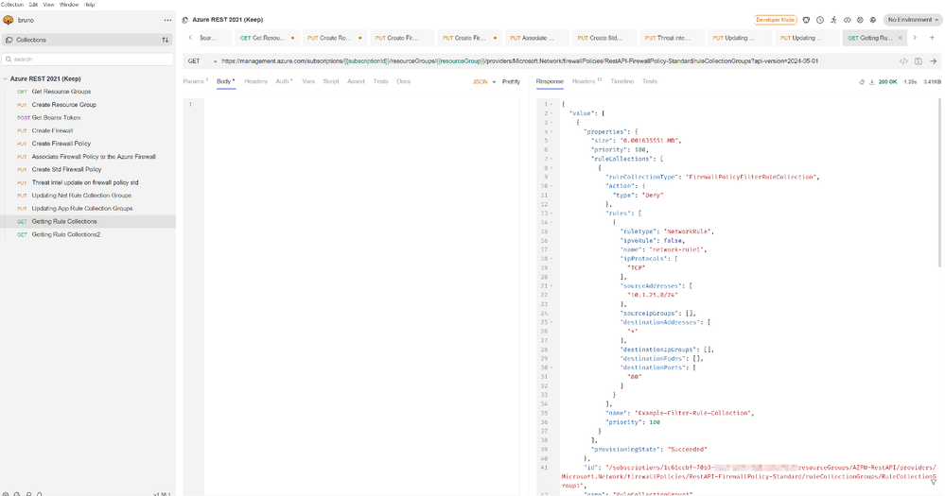The image size is (945, 496).
Task: Open the GET method dropdown
Action: pos(201,61)
